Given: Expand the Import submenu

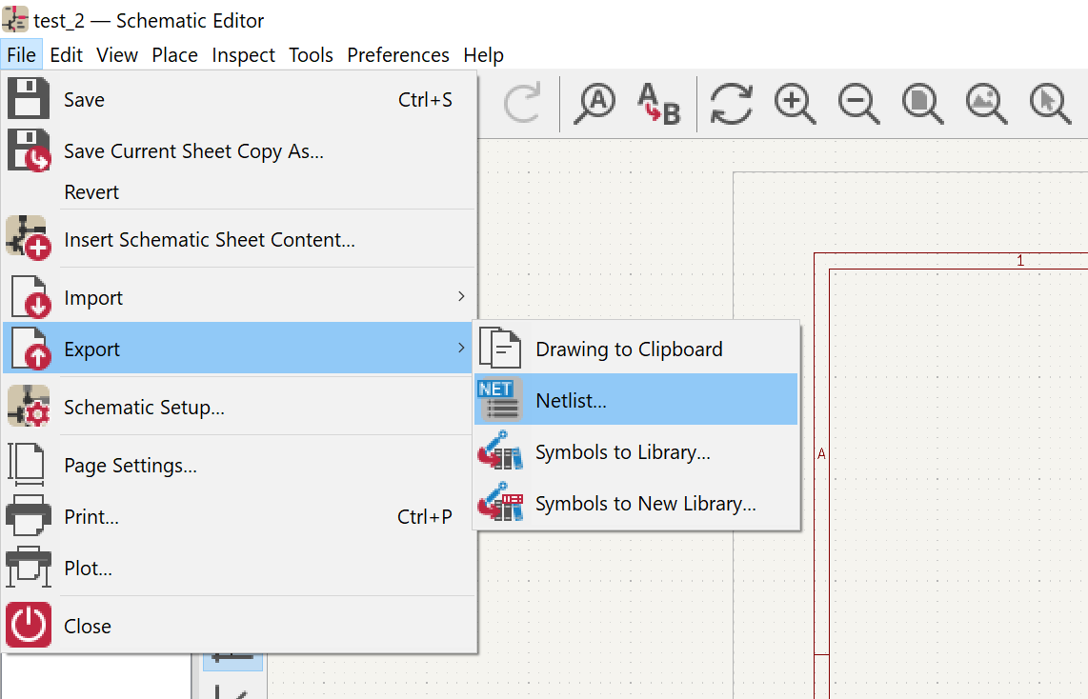Looking at the screenshot, I should [239, 297].
